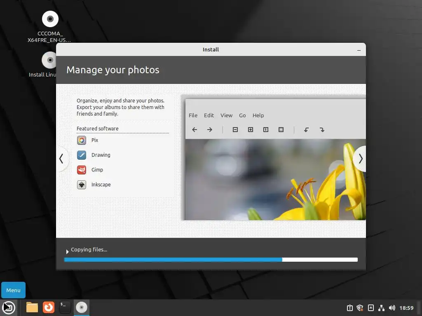Click the actual size 1:1 icon

(x=266, y=130)
